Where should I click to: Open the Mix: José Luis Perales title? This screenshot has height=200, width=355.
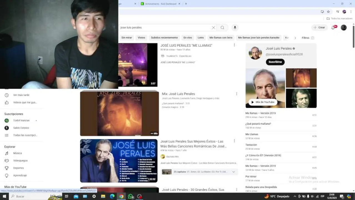[x=178, y=94]
